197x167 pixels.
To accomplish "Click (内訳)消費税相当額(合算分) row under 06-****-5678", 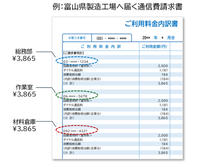I will click(82, 114).
